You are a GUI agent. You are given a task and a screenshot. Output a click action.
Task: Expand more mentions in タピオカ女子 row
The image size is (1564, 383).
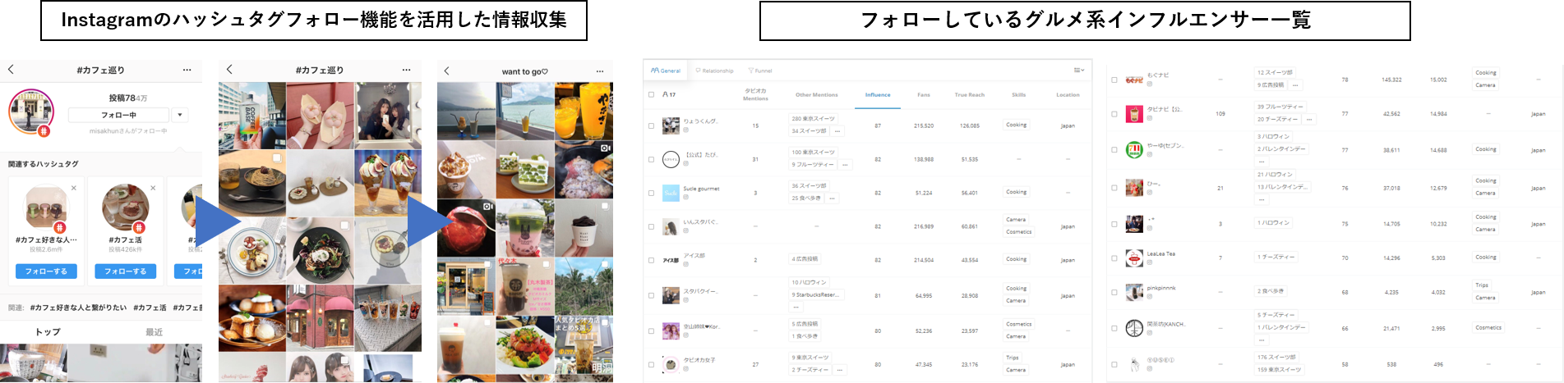coord(840,370)
